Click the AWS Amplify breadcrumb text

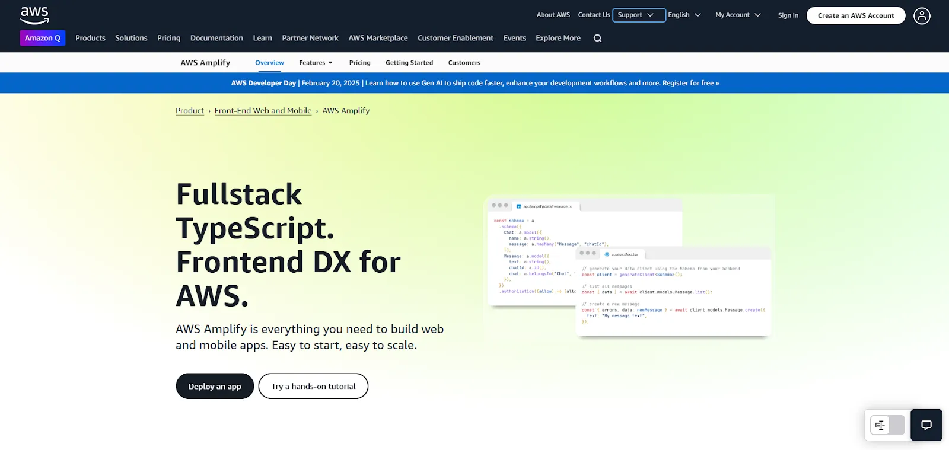pos(346,111)
